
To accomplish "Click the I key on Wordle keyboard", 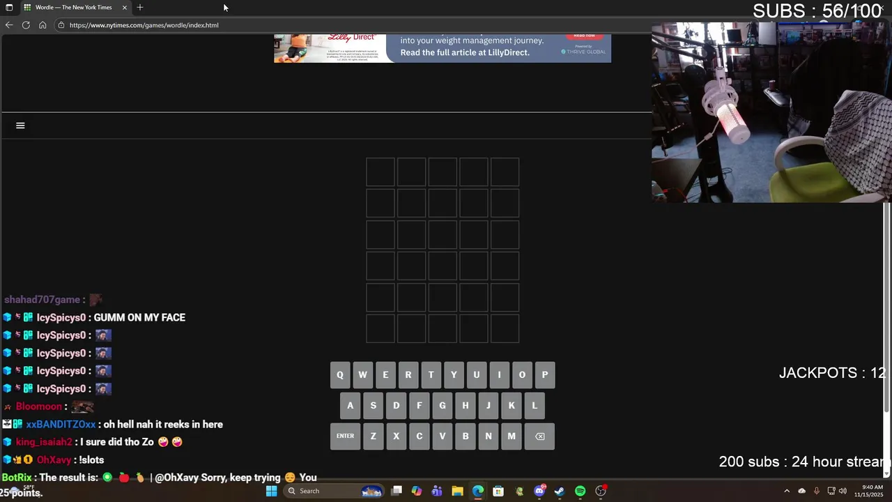I will tap(499, 374).
